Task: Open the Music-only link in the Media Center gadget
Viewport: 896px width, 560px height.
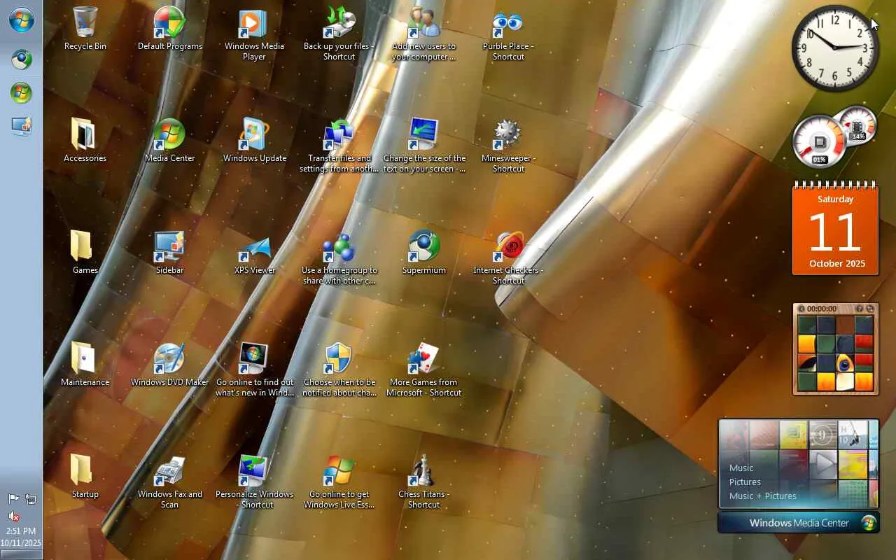Action: pos(741,468)
